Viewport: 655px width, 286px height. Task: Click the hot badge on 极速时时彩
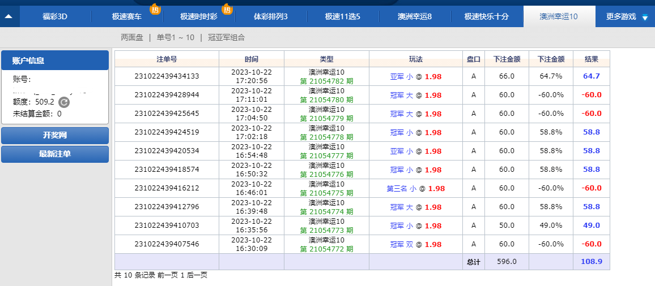(227, 9)
